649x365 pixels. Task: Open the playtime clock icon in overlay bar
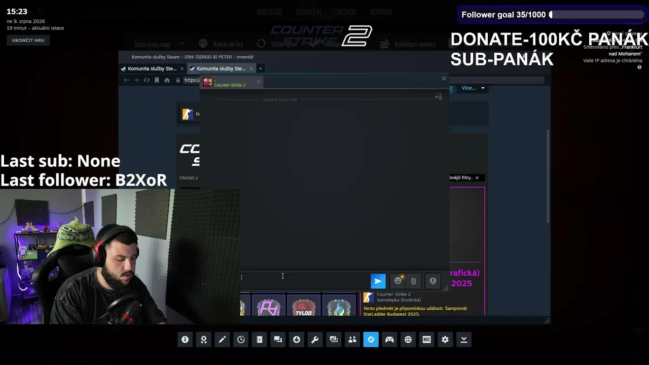tap(241, 340)
